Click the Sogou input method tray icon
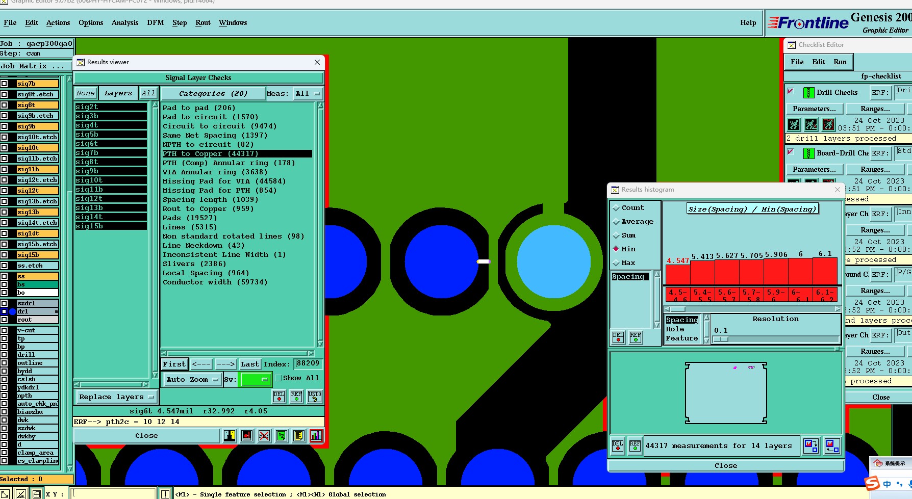 (x=872, y=483)
